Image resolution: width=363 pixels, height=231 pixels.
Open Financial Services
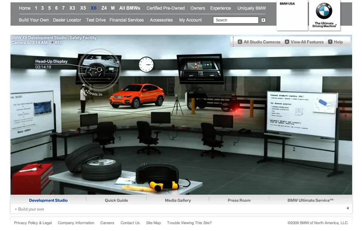(x=127, y=20)
